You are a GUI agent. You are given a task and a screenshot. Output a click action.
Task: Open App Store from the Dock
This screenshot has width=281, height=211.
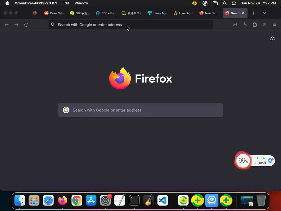click(x=91, y=200)
